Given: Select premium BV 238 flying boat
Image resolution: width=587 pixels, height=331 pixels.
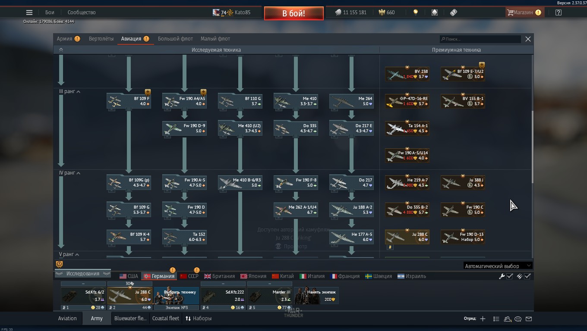Looking at the screenshot, I should coord(407,74).
